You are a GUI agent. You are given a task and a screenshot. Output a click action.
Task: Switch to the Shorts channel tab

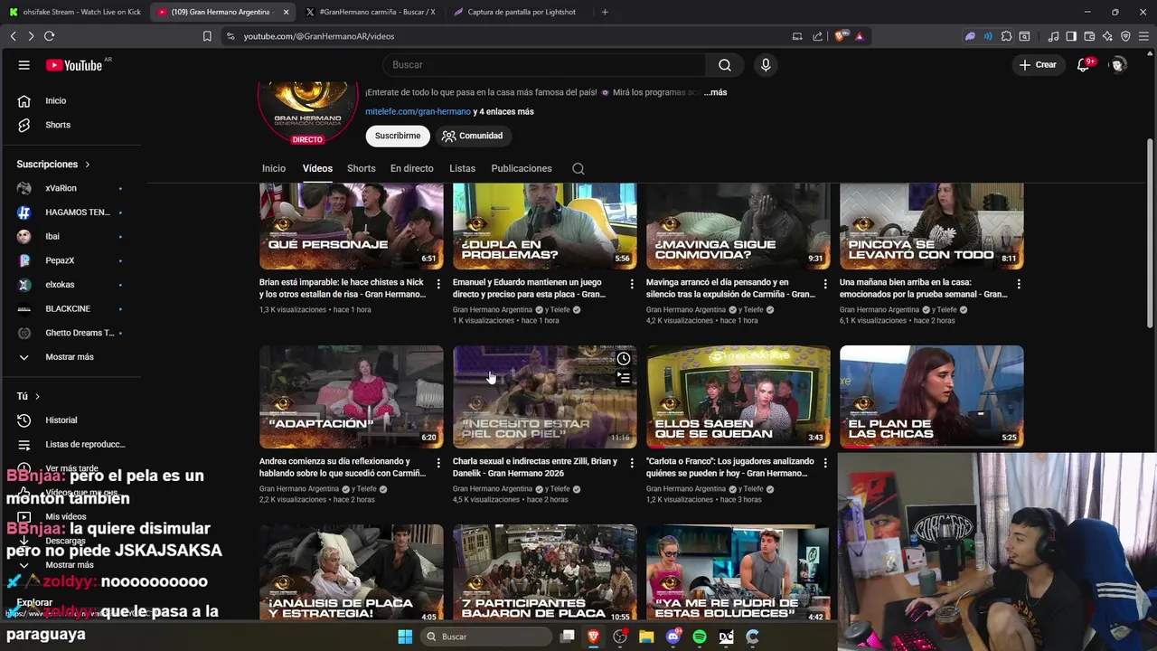[361, 169]
